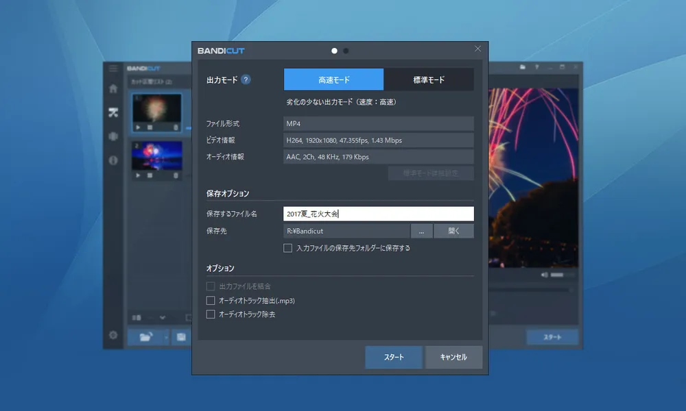This screenshot has height=411, width=686.
Task: Click the キャンセル button
Action: 453,358
